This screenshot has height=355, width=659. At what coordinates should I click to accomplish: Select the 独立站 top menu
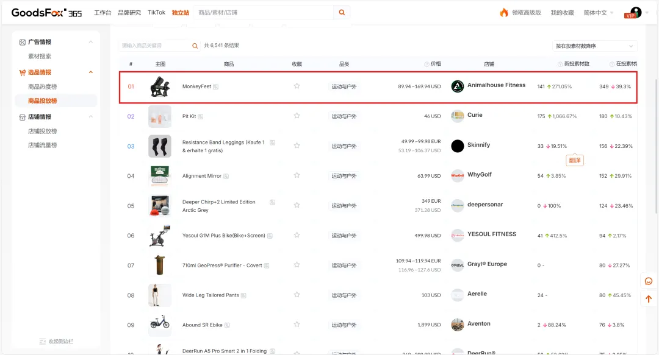tap(181, 13)
